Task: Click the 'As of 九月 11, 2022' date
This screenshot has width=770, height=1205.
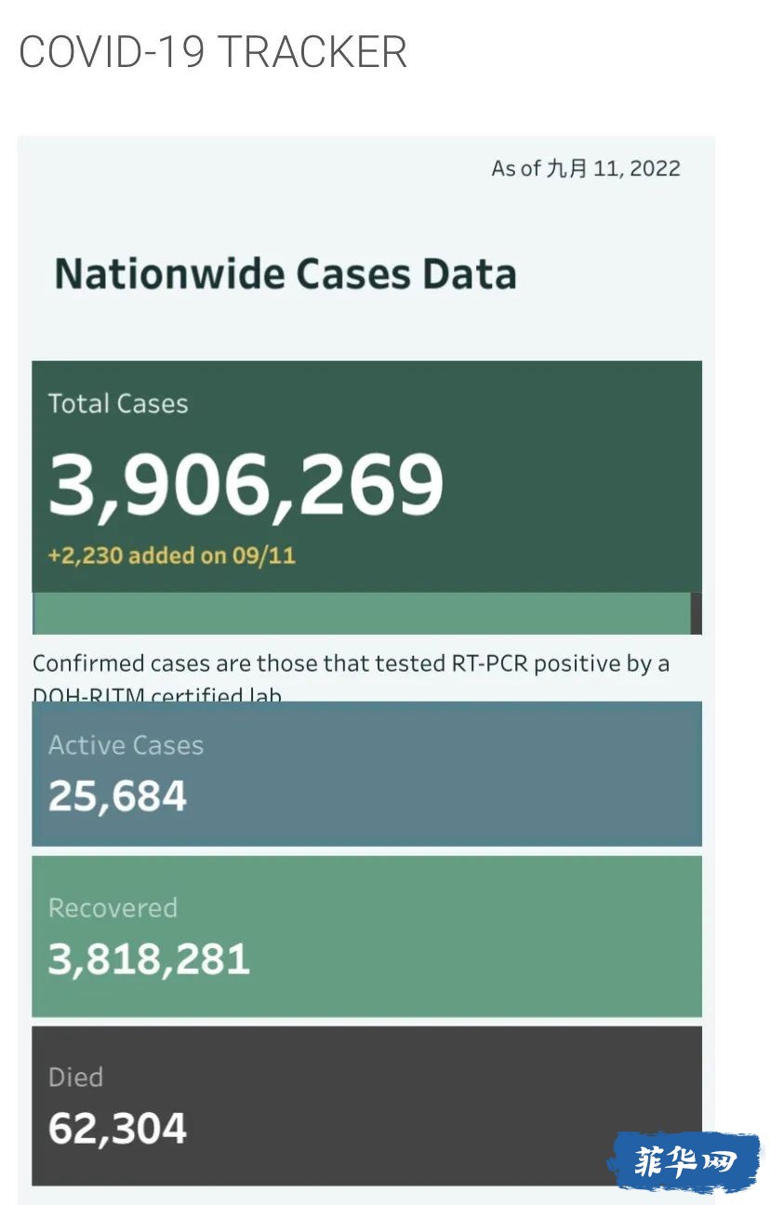Action: (586, 168)
